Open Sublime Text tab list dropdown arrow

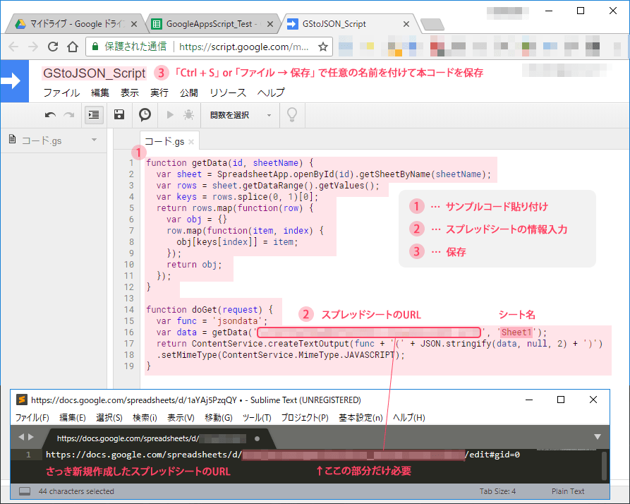[x=598, y=437]
